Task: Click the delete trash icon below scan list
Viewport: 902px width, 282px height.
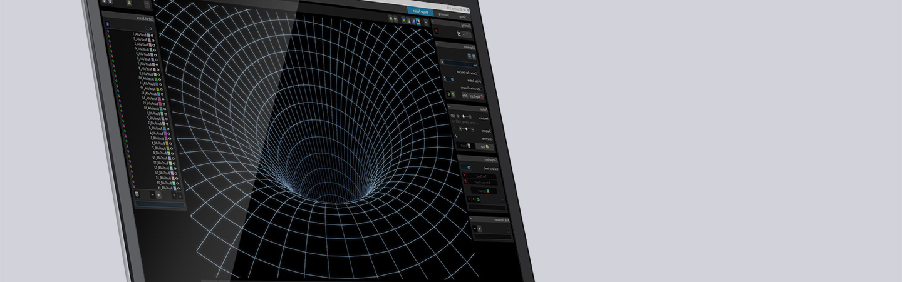Action: (x=137, y=195)
